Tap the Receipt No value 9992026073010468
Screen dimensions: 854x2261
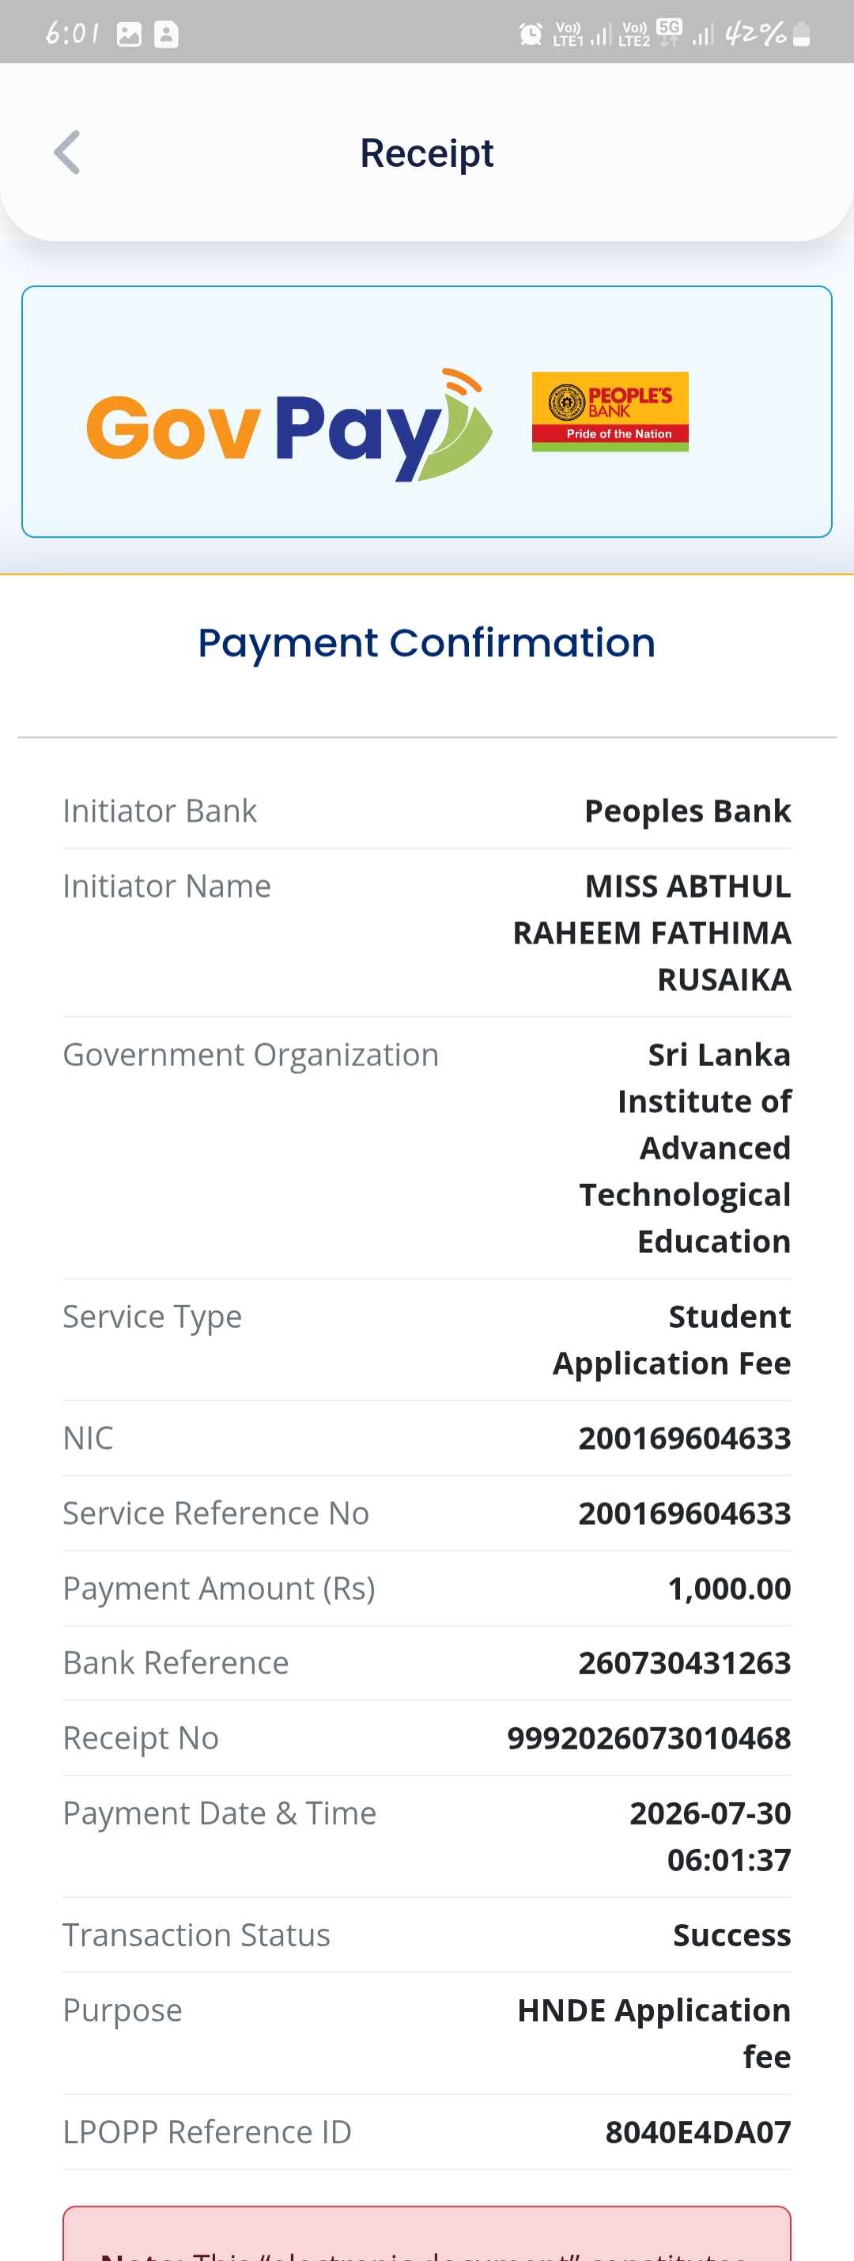[x=648, y=1738]
